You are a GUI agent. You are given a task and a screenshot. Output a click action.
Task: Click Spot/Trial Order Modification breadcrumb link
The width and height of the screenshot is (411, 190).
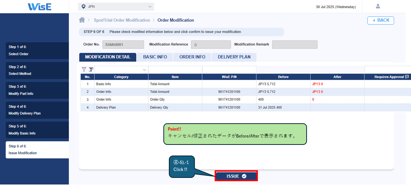pyautogui.click(x=122, y=20)
